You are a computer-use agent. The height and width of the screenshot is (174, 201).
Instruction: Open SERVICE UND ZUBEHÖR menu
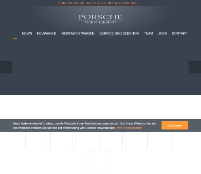pyautogui.click(x=119, y=33)
